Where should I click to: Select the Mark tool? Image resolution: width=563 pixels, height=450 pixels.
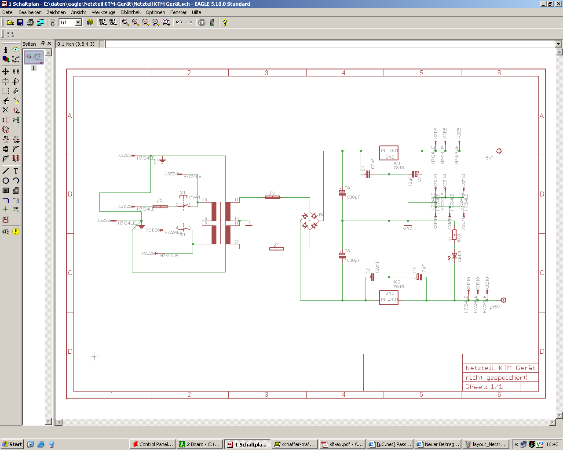(16, 59)
